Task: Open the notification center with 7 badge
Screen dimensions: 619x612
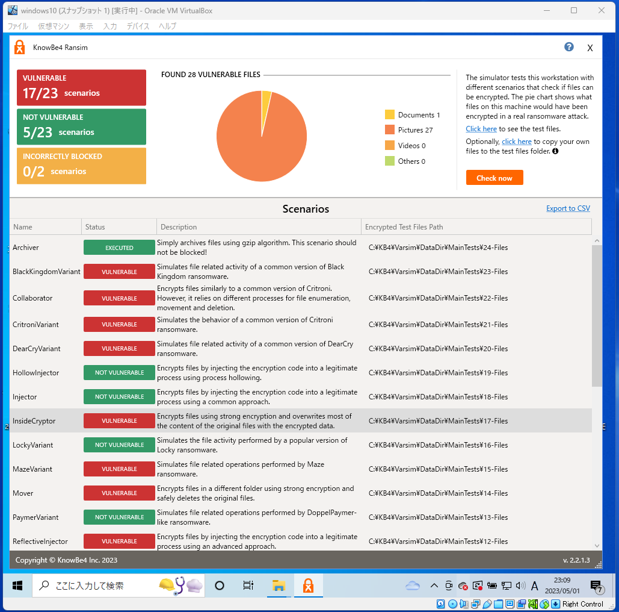Action: point(596,587)
